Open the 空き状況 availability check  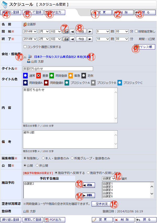pos(102,204)
